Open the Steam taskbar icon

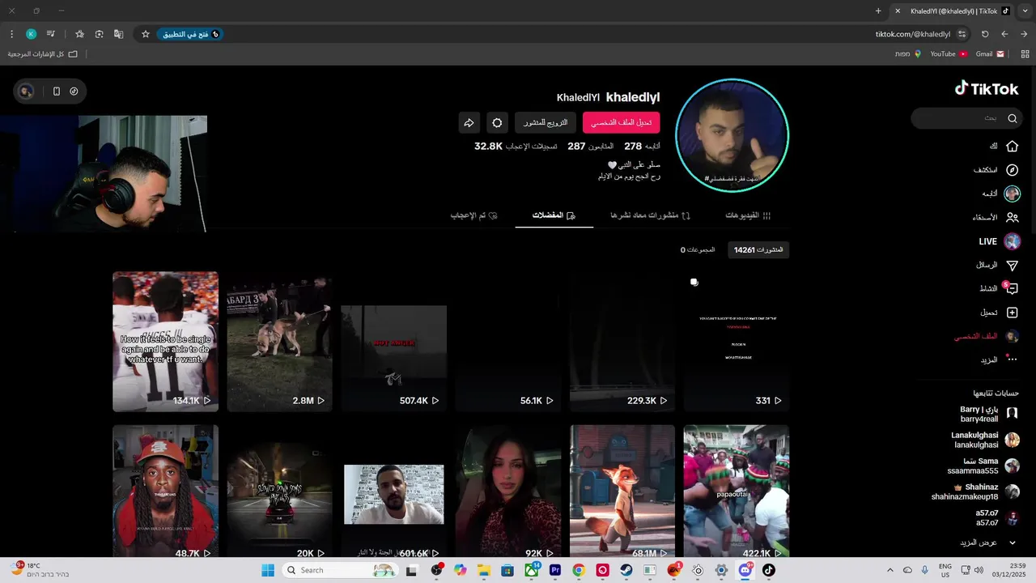point(626,570)
